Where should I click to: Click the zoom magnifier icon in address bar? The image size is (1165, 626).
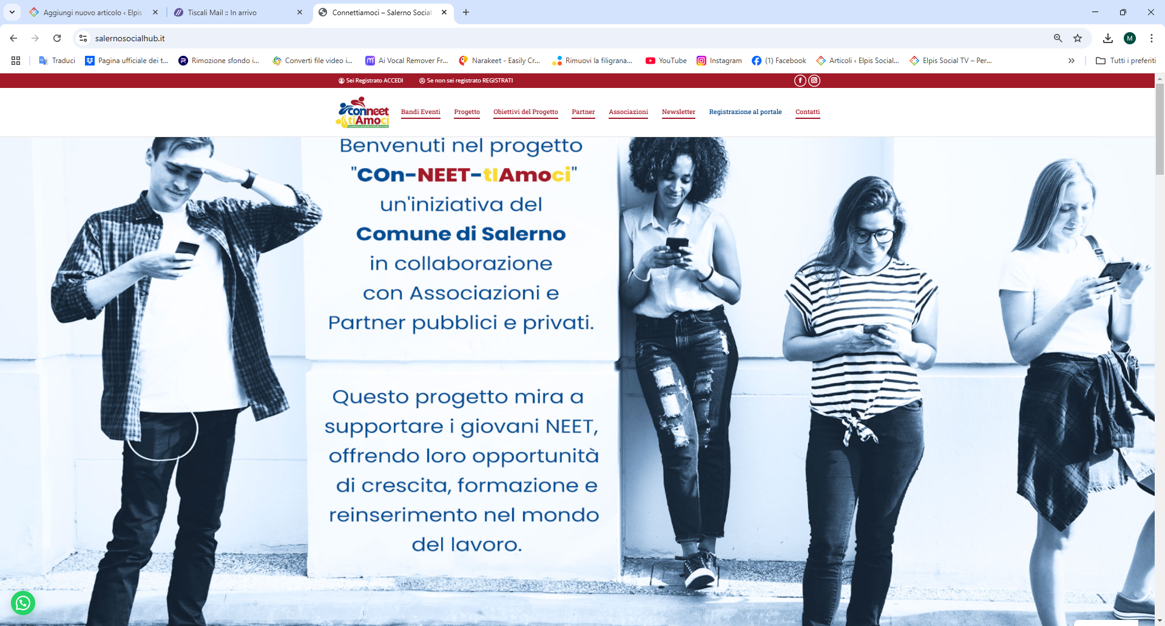click(x=1058, y=38)
